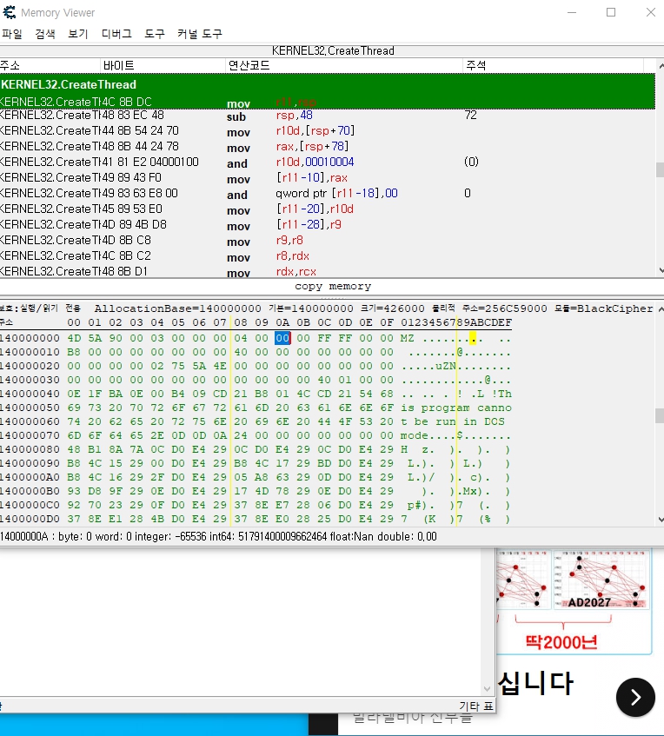Click the disassembler vertical scrollbar thumb

tap(659, 170)
